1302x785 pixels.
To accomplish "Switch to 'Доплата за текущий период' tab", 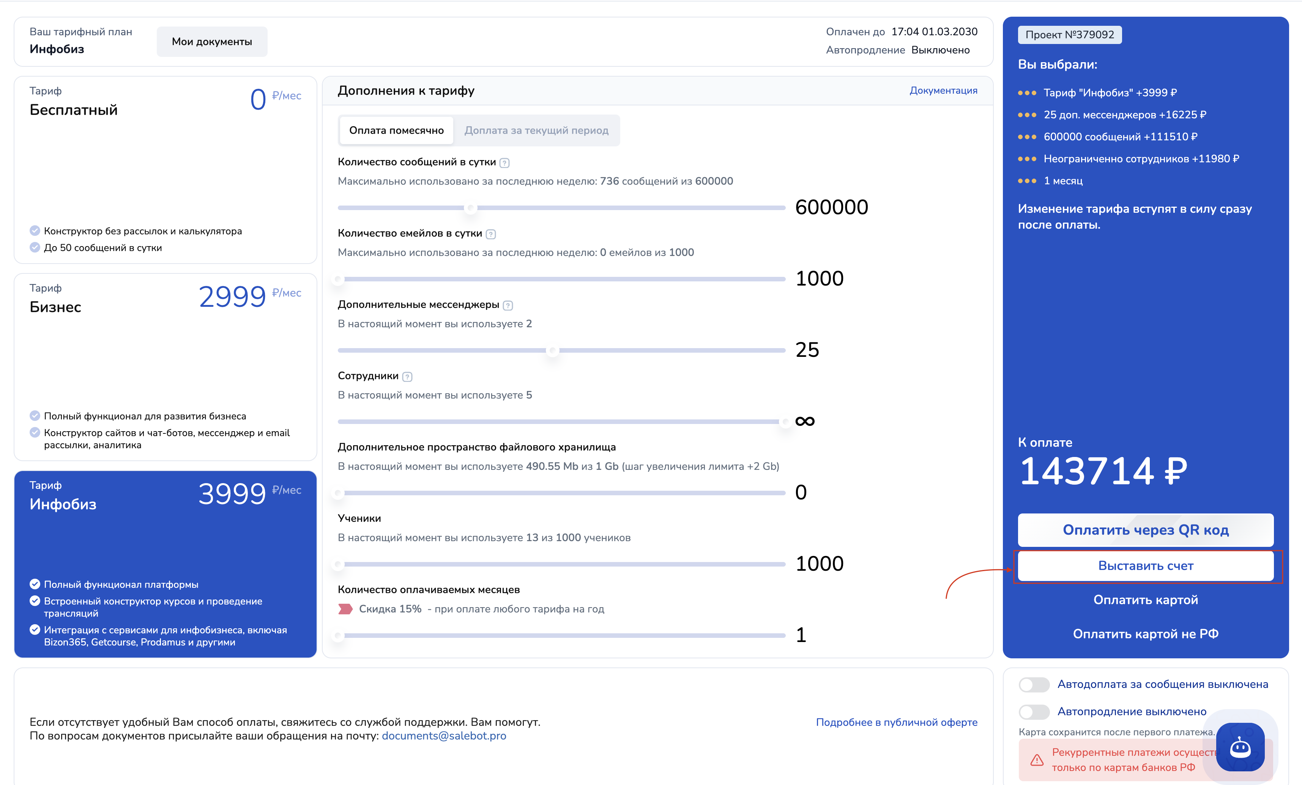I will click(536, 130).
